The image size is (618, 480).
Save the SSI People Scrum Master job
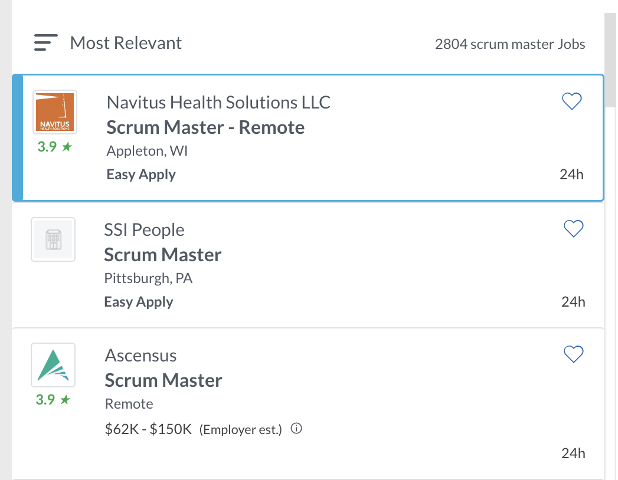pos(573,229)
